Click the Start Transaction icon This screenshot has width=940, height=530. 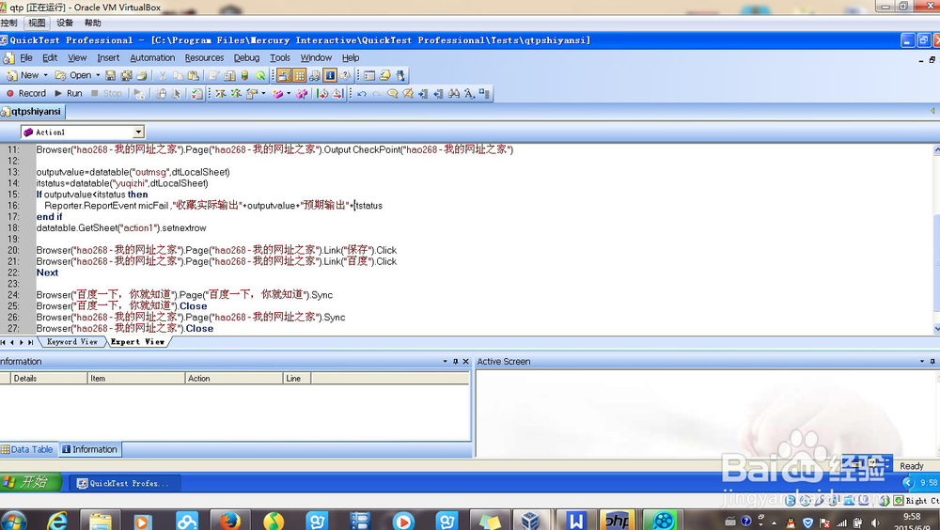tap(321, 94)
